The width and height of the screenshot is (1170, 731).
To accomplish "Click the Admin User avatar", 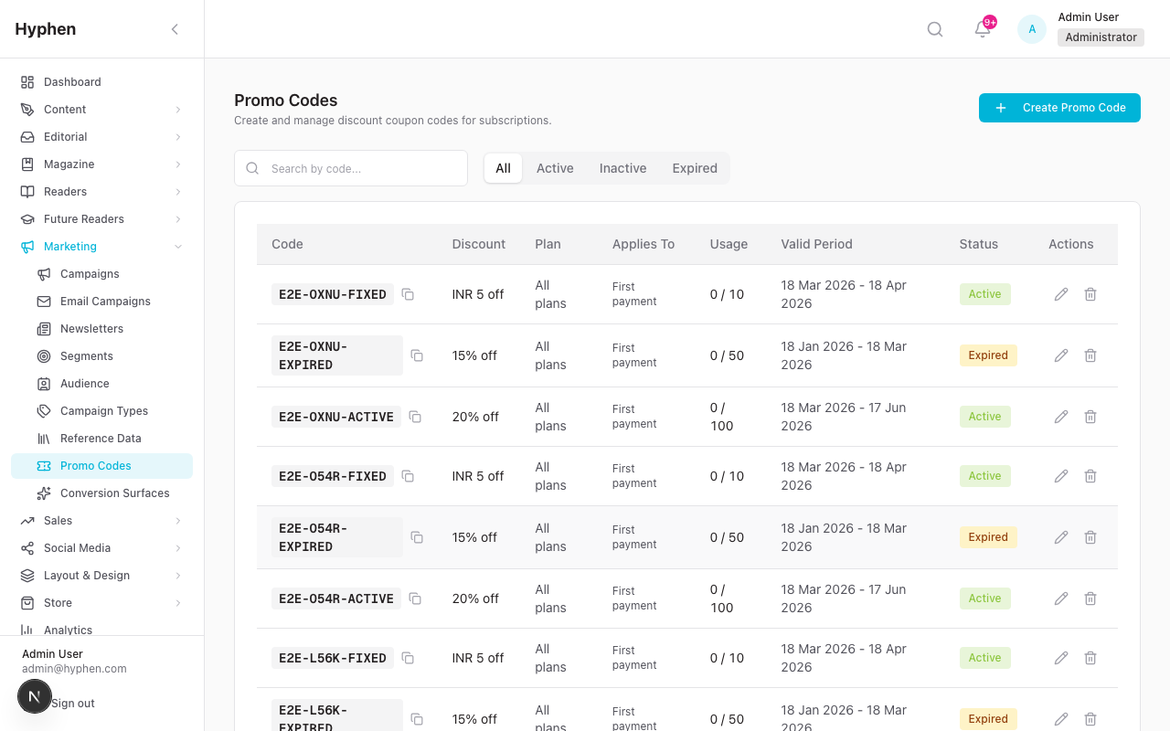I will click(x=1032, y=29).
